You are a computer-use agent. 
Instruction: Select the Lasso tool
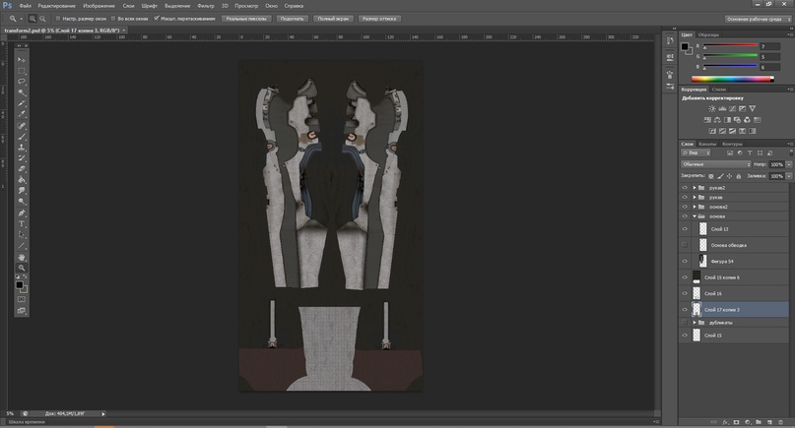22,82
